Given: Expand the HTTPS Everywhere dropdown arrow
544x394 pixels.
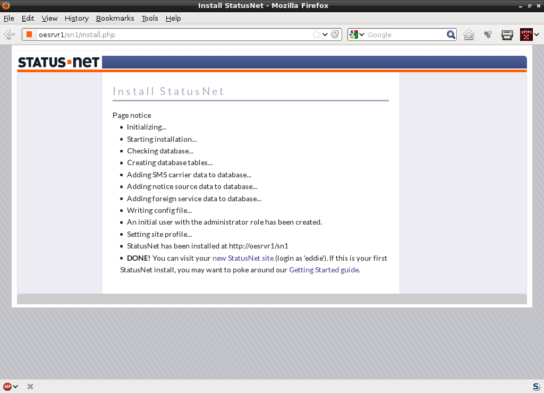Looking at the screenshot, I should coord(537,35).
